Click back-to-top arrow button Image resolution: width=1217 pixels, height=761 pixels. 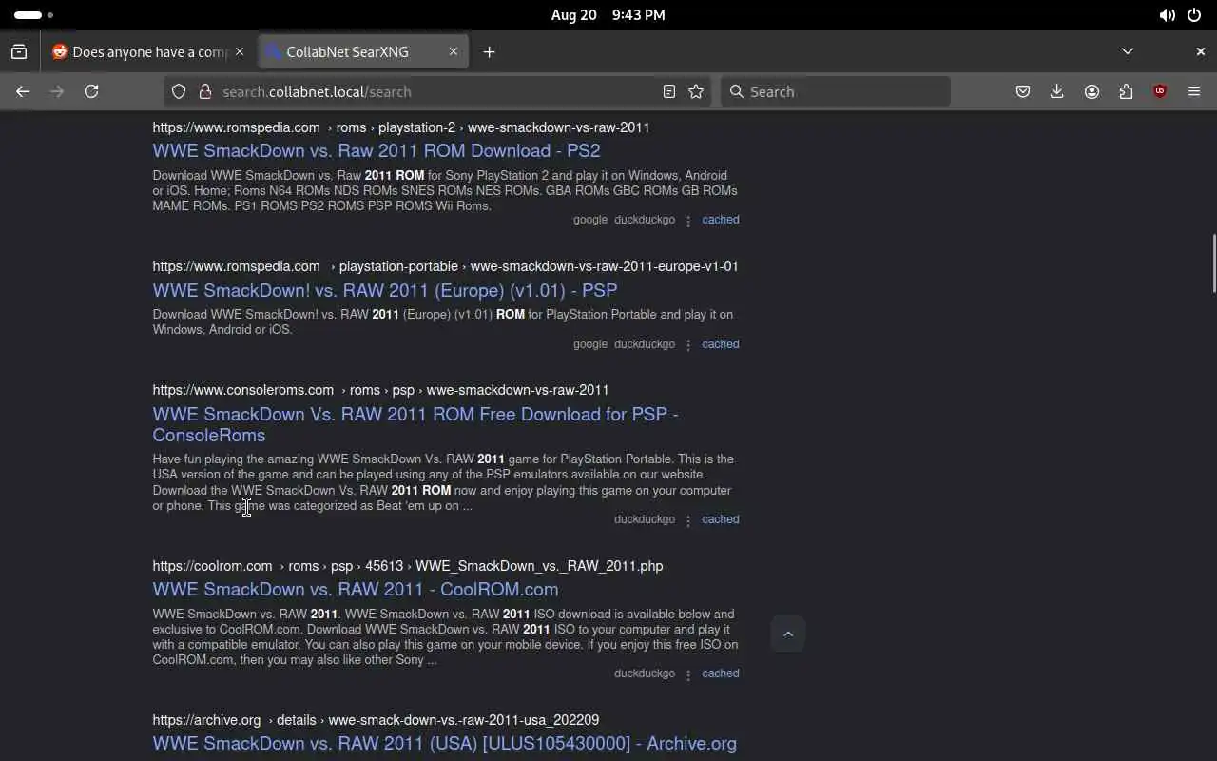(788, 634)
